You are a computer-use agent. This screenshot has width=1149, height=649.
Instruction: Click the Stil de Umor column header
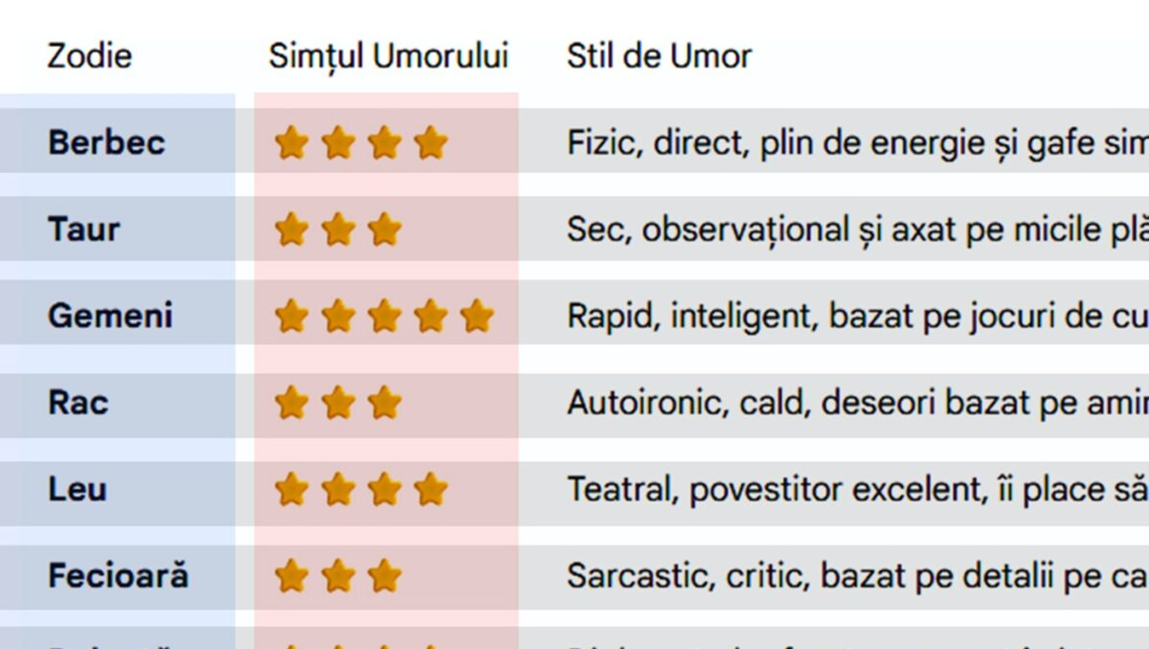[658, 57]
